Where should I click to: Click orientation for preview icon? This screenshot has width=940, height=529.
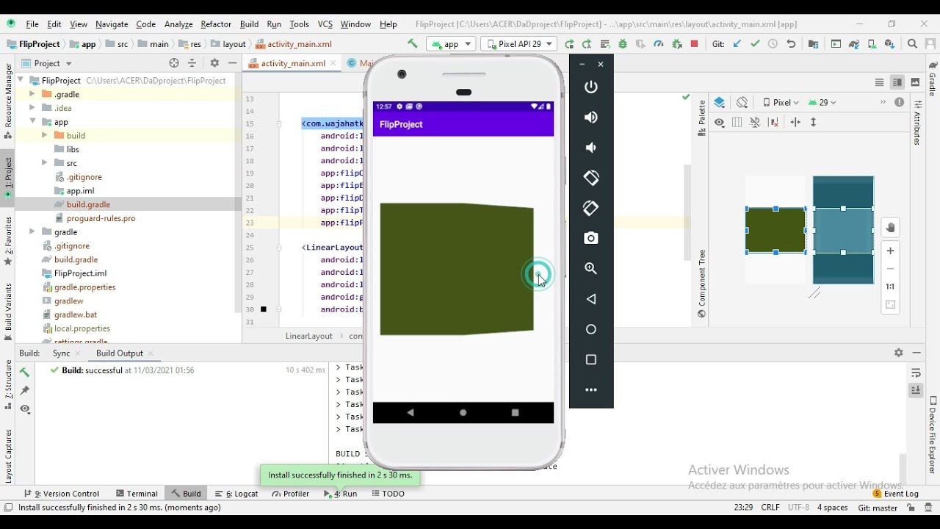(x=742, y=102)
